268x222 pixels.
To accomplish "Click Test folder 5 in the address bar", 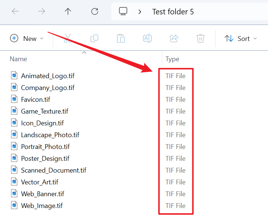I will coord(173,12).
